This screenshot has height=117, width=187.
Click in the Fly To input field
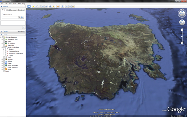tap(10, 17)
